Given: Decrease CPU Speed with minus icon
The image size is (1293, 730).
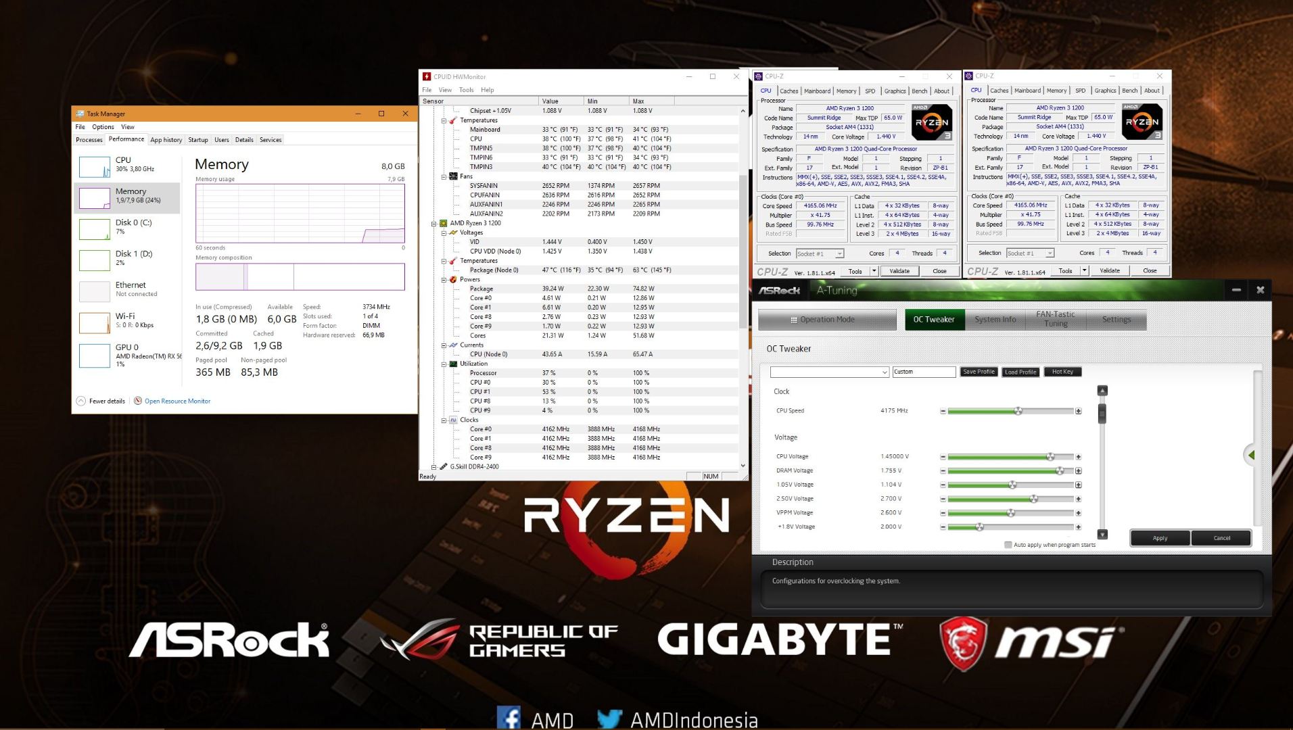Looking at the screenshot, I should (x=943, y=411).
